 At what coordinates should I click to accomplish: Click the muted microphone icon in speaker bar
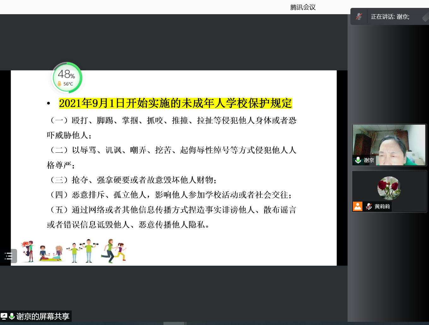[x=359, y=17]
